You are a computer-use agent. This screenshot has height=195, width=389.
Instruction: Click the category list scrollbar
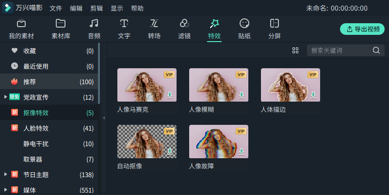pyautogui.click(x=99, y=73)
